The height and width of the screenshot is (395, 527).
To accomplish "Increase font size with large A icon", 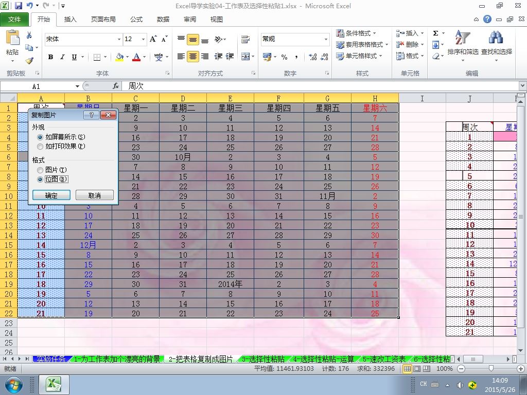I will (153, 39).
